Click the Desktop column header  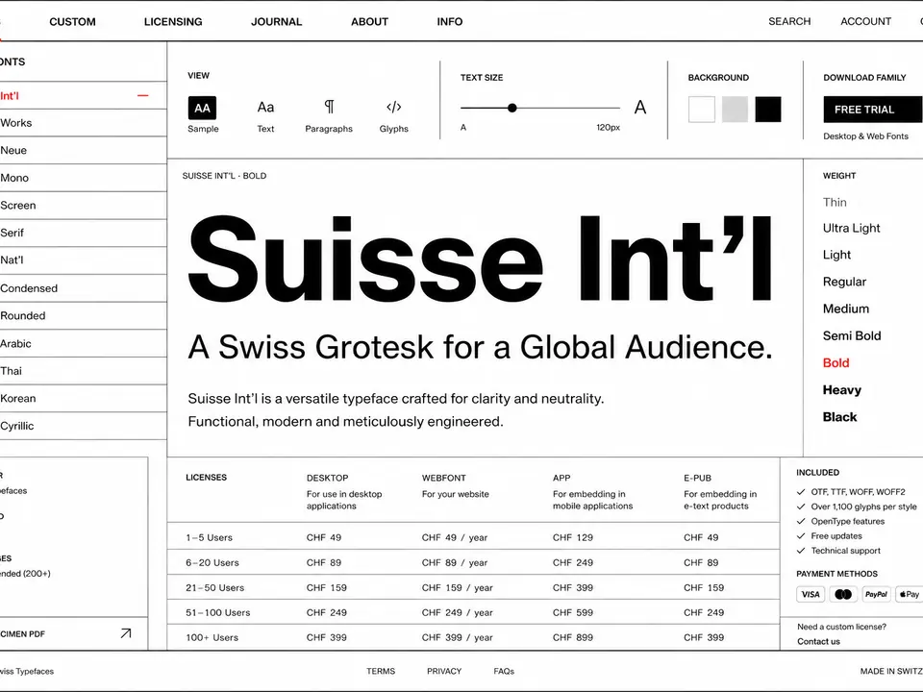coord(327,478)
